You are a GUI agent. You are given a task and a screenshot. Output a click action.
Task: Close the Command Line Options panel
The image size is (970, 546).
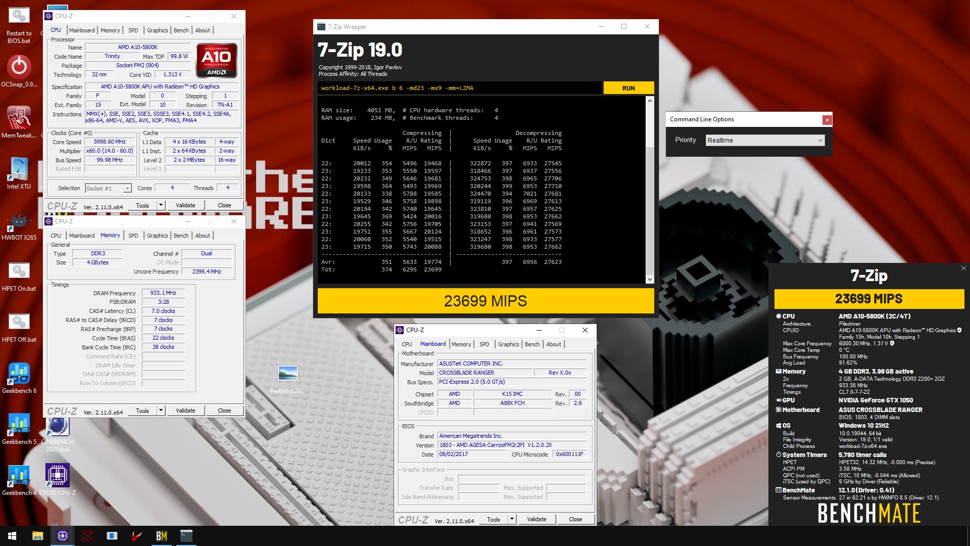827,120
